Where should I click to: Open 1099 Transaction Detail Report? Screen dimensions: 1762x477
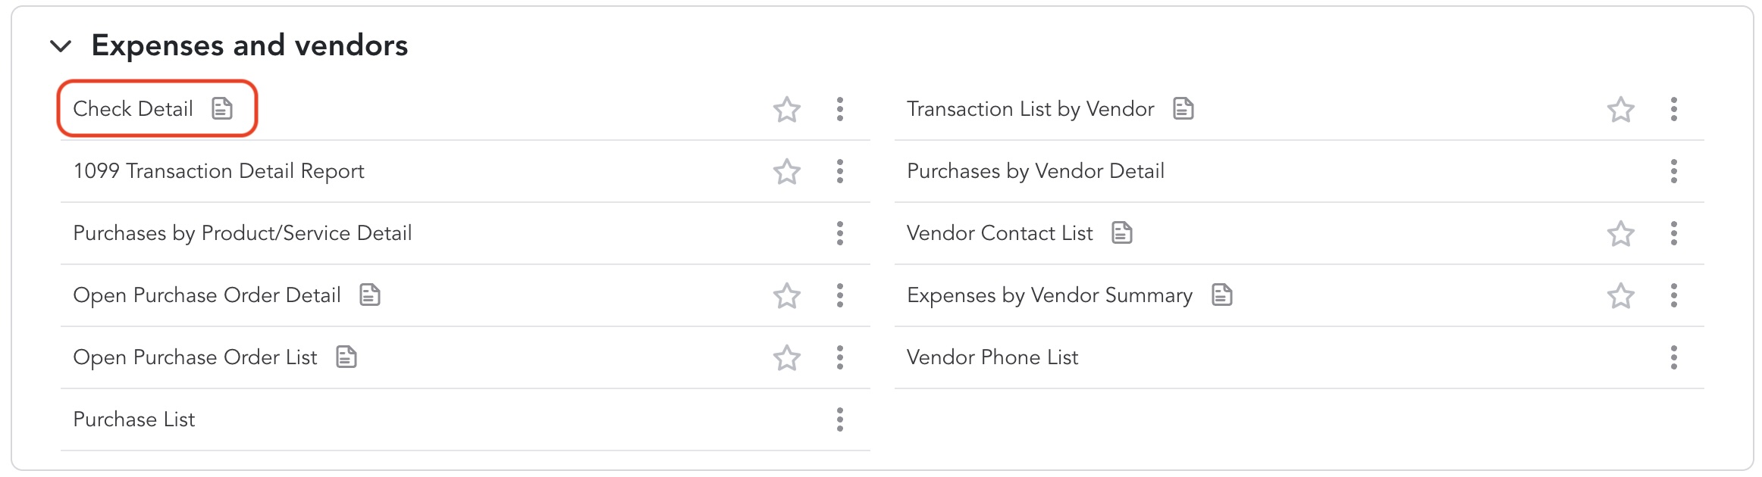218,171
